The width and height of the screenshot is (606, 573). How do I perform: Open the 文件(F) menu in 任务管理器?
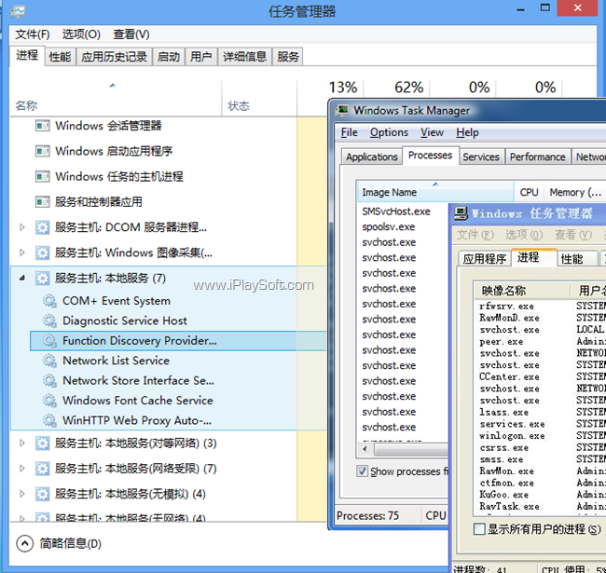[x=33, y=34]
